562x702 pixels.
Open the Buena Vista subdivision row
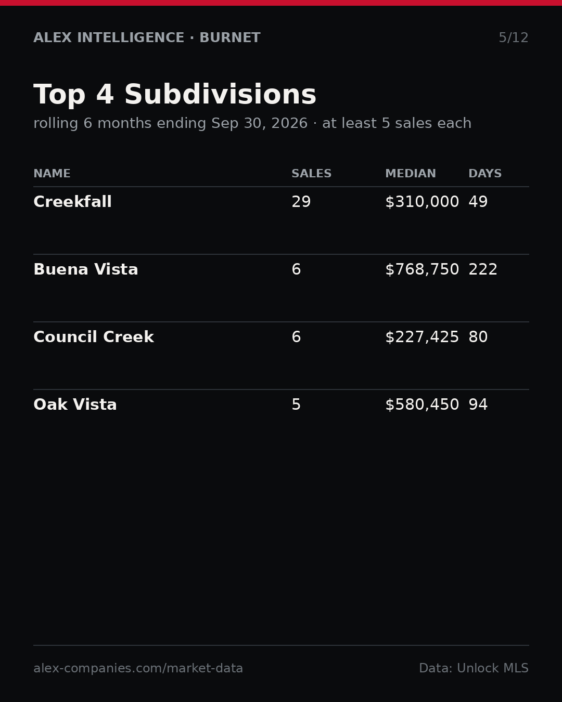281,288
